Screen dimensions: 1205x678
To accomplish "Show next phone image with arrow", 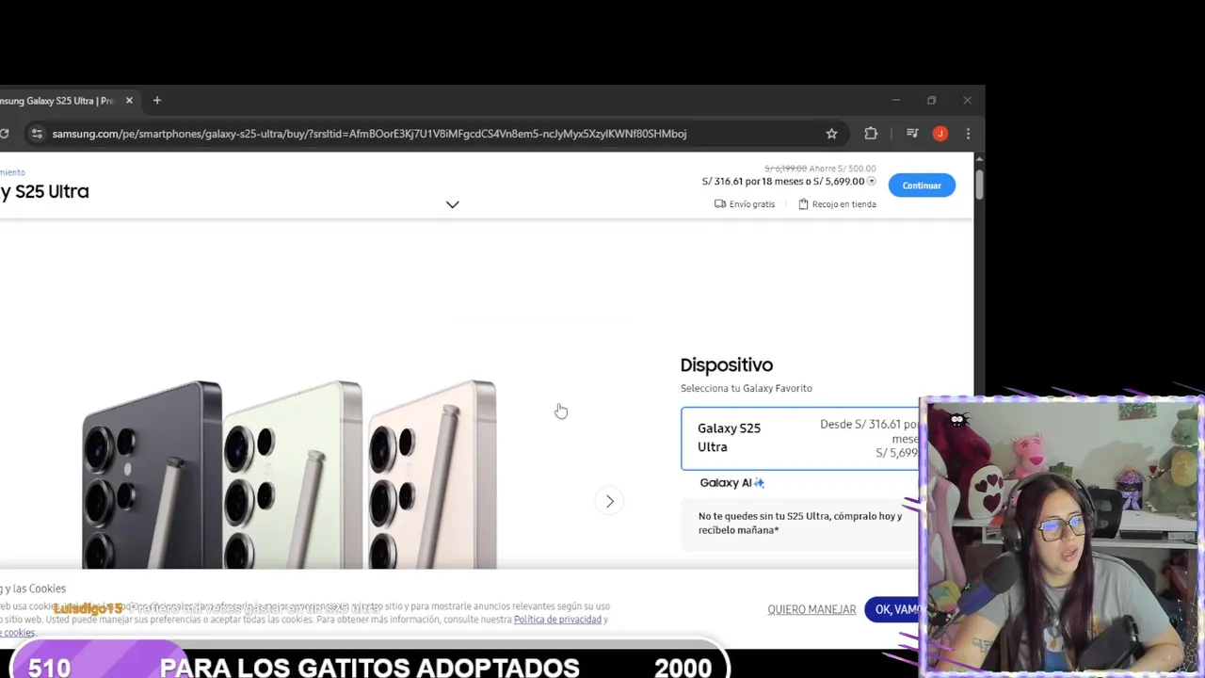I will (x=609, y=501).
